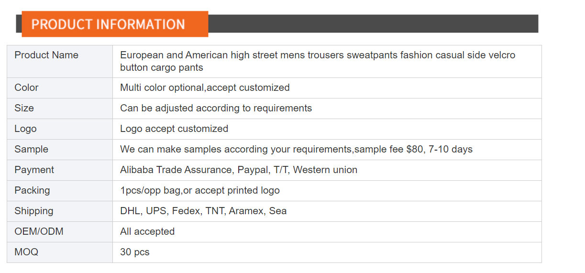Select the Size row label
Image resolution: width=585 pixels, height=273 pixels.
click(x=24, y=108)
